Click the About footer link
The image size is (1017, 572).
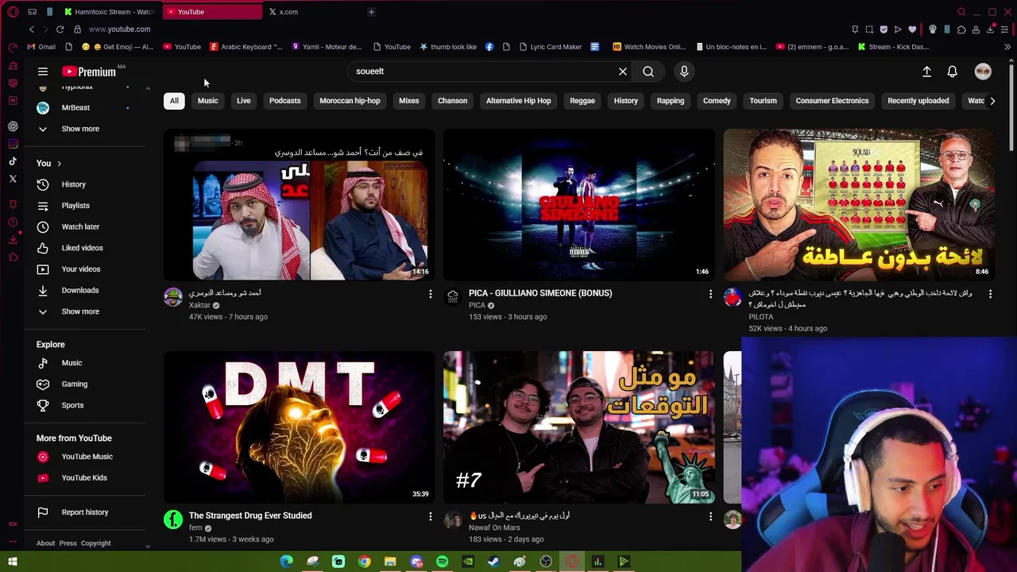tap(45, 543)
